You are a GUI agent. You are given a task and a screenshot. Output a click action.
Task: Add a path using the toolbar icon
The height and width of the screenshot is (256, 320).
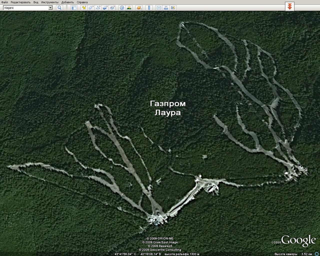pyautogui.click(x=98, y=8)
